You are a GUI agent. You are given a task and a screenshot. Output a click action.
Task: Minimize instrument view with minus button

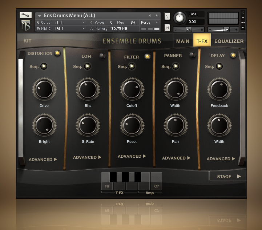coord(243,17)
